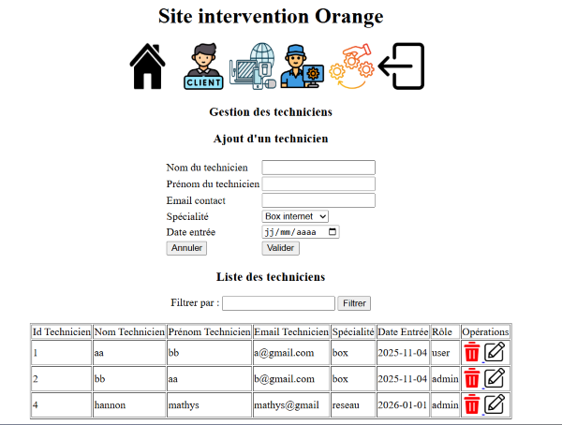562x425 pixels.
Task: Delete technician hannon mathys
Action: 472,405
